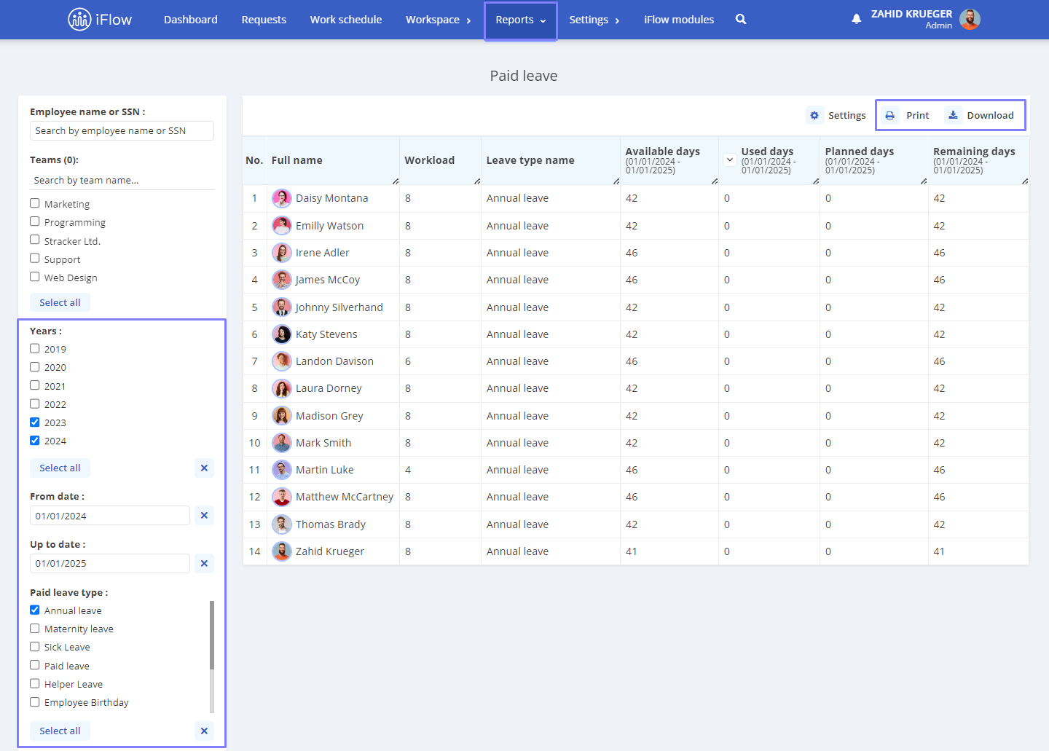Click Select all under Paid leave type
Screen dimensions: 1049x751
pyautogui.click(x=60, y=731)
